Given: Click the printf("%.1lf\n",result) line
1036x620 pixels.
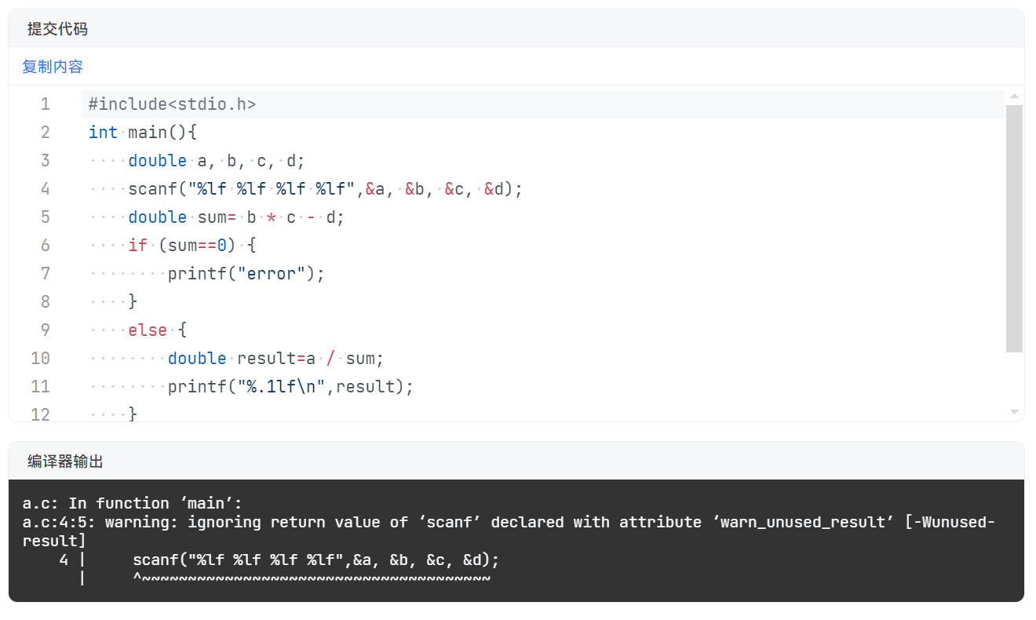Looking at the screenshot, I should [x=290, y=387].
